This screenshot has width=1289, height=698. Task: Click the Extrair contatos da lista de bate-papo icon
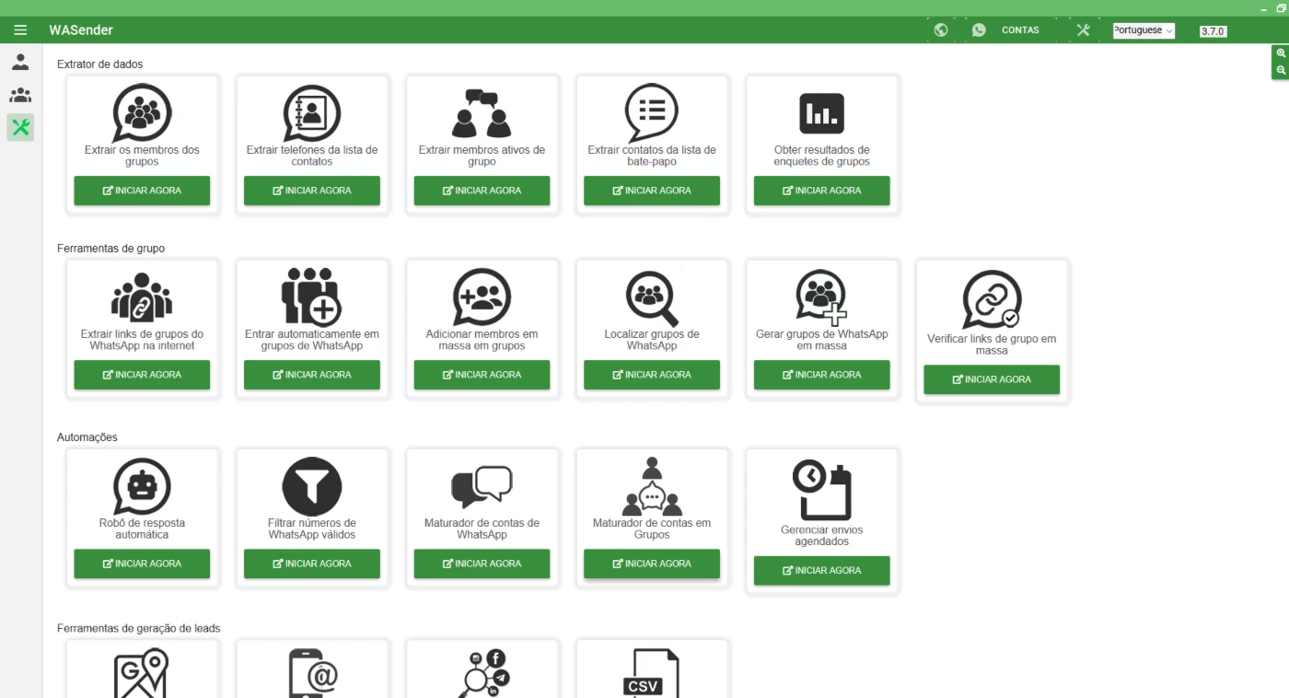[652, 112]
